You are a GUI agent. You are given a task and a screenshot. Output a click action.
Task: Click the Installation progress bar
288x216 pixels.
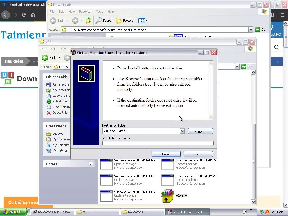pos(158,143)
